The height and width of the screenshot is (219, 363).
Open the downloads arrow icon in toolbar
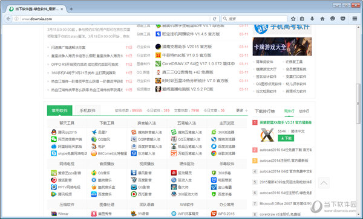point(312,19)
